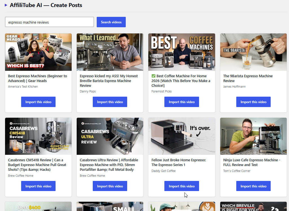Click the green checkmark emoji in Best Coffee Machine title

[x=154, y=76]
